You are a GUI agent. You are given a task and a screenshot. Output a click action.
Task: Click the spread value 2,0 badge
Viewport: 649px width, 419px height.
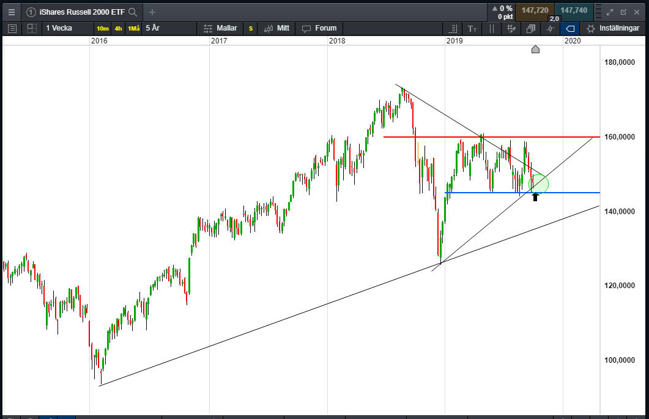click(x=554, y=18)
